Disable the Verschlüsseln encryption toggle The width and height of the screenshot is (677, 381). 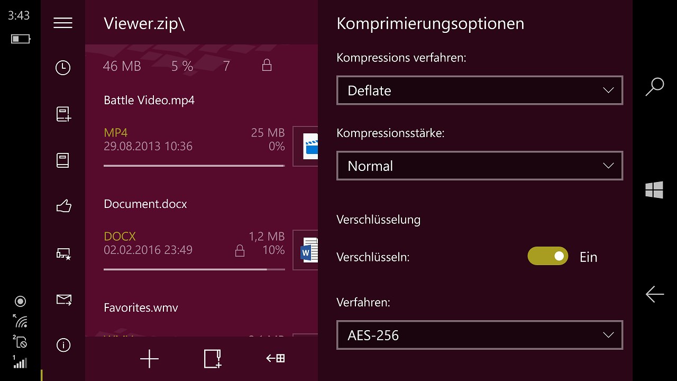pos(548,256)
